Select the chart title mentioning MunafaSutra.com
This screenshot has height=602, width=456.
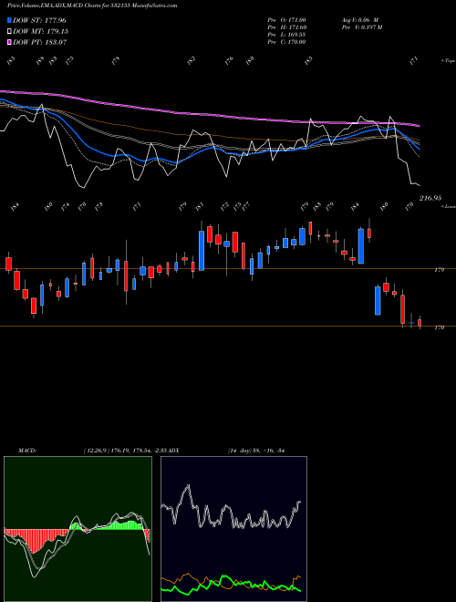tap(92, 5)
